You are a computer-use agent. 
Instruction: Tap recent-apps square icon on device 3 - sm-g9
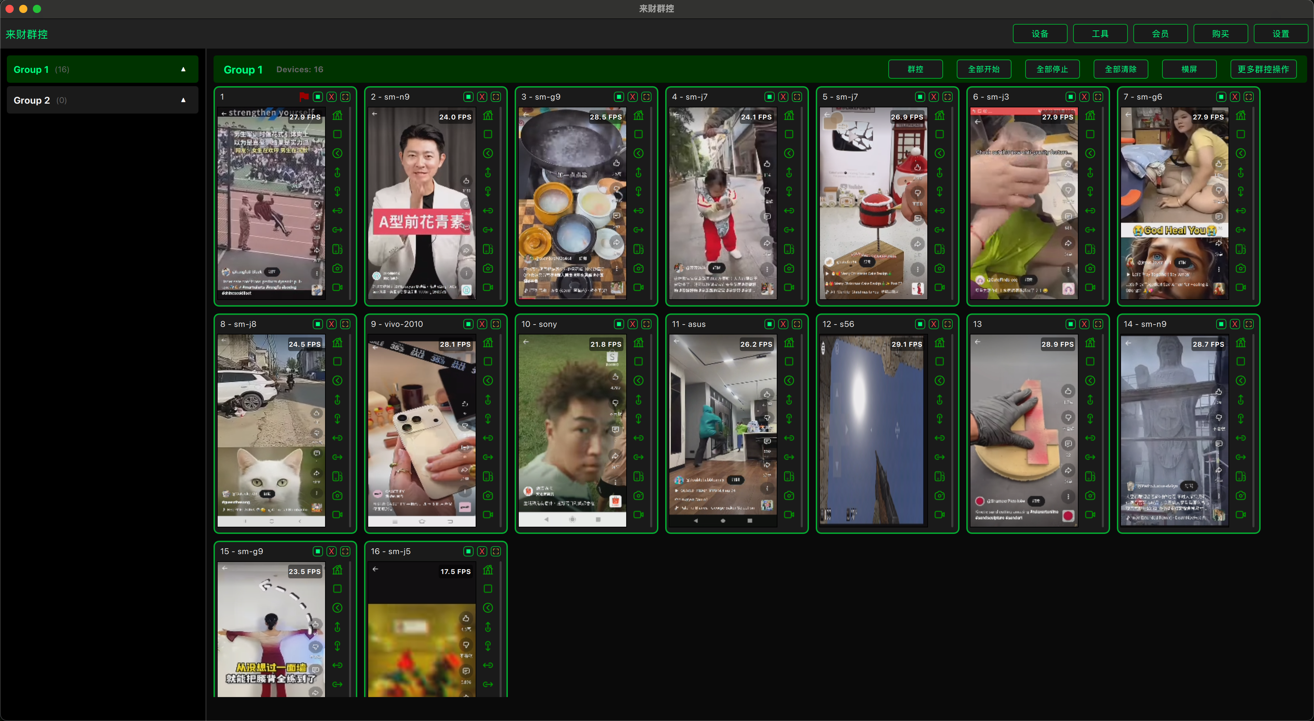(x=638, y=134)
